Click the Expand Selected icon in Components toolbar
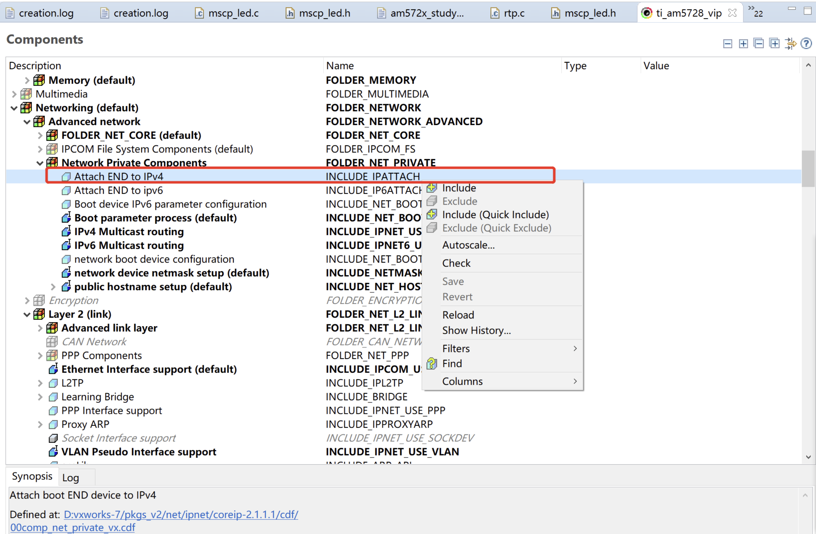This screenshot has height=534, width=816. click(x=774, y=43)
